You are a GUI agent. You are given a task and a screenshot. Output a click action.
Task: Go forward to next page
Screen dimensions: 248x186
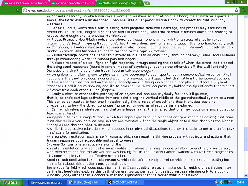[11, 10]
